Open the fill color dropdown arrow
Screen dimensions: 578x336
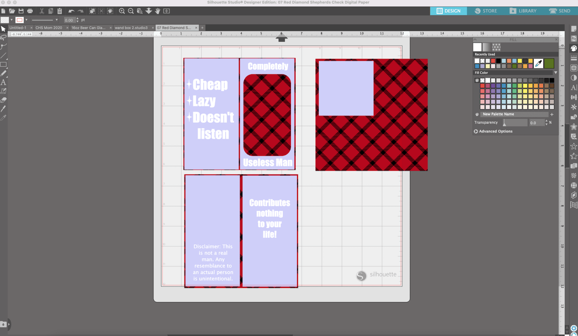click(12, 20)
